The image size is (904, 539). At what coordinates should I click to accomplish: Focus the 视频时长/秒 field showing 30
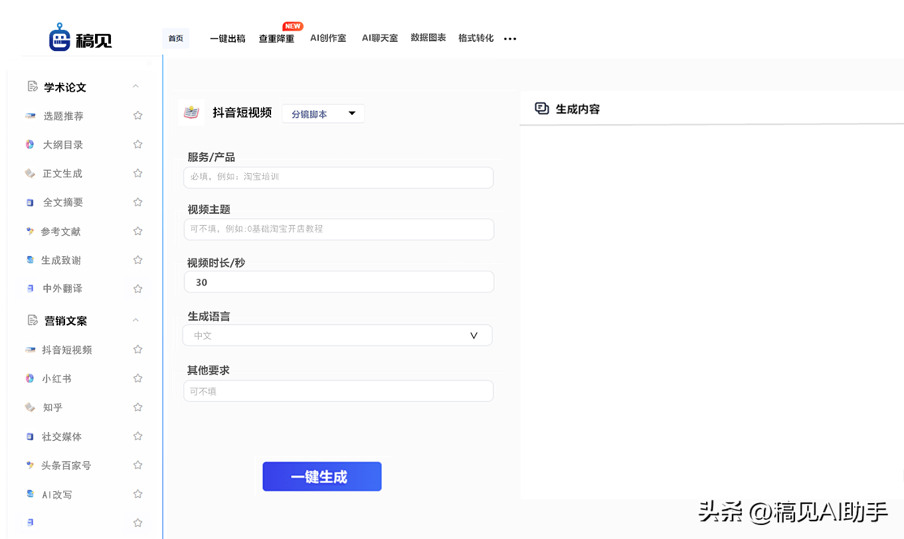click(x=339, y=282)
